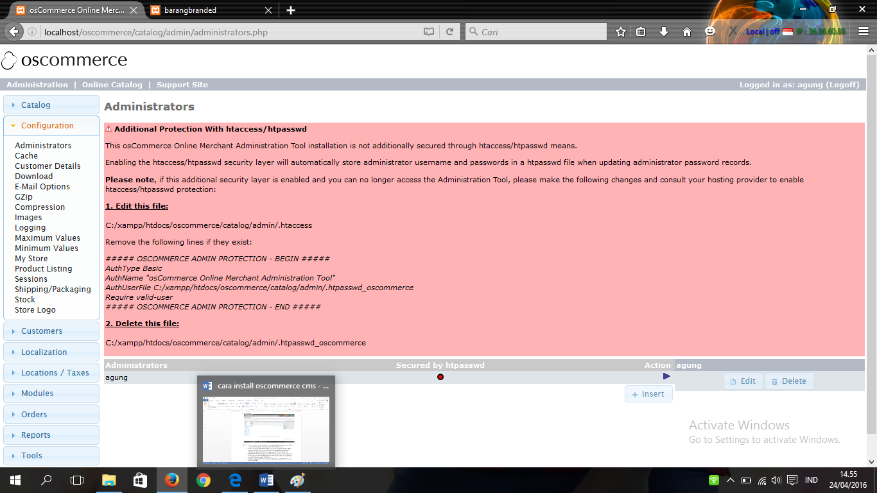Open File Explorer from the taskbar
Image resolution: width=877 pixels, height=493 pixels.
[109, 480]
